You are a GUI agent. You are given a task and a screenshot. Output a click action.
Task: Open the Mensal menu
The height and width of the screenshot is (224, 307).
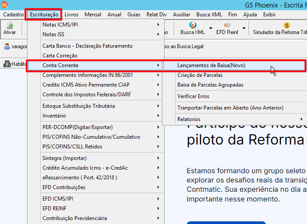coord(93,15)
